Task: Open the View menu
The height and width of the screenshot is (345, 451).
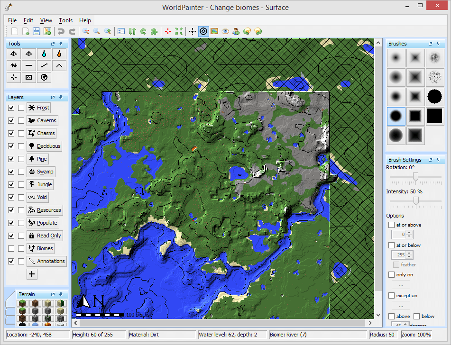Action: coord(46,20)
